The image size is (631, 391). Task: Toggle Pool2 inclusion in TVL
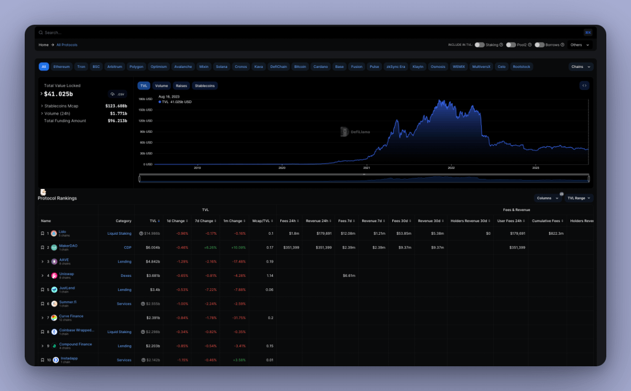click(511, 45)
